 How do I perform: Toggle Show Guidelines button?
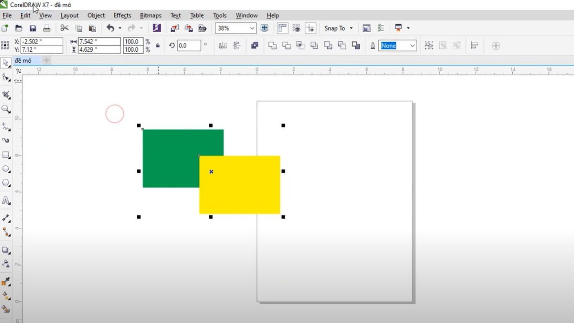311,28
